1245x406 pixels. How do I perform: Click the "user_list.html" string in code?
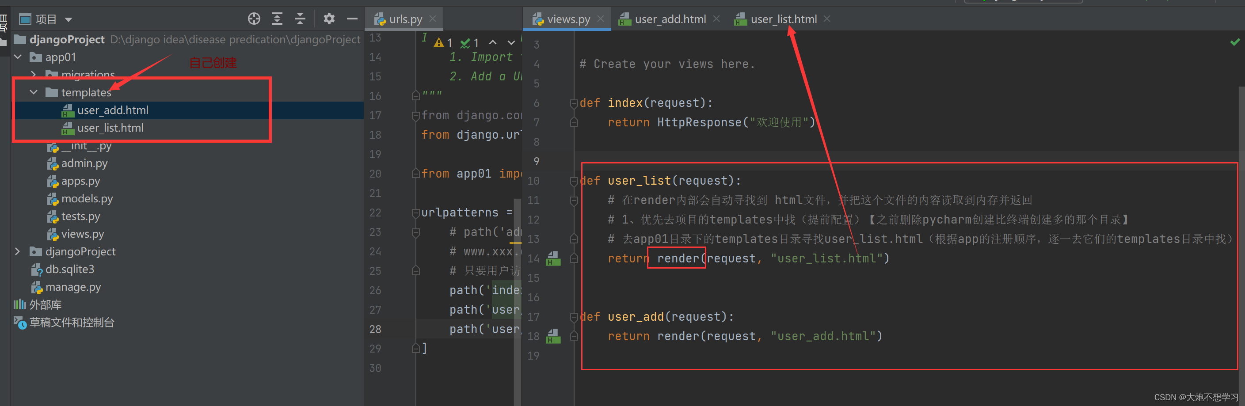click(826, 258)
